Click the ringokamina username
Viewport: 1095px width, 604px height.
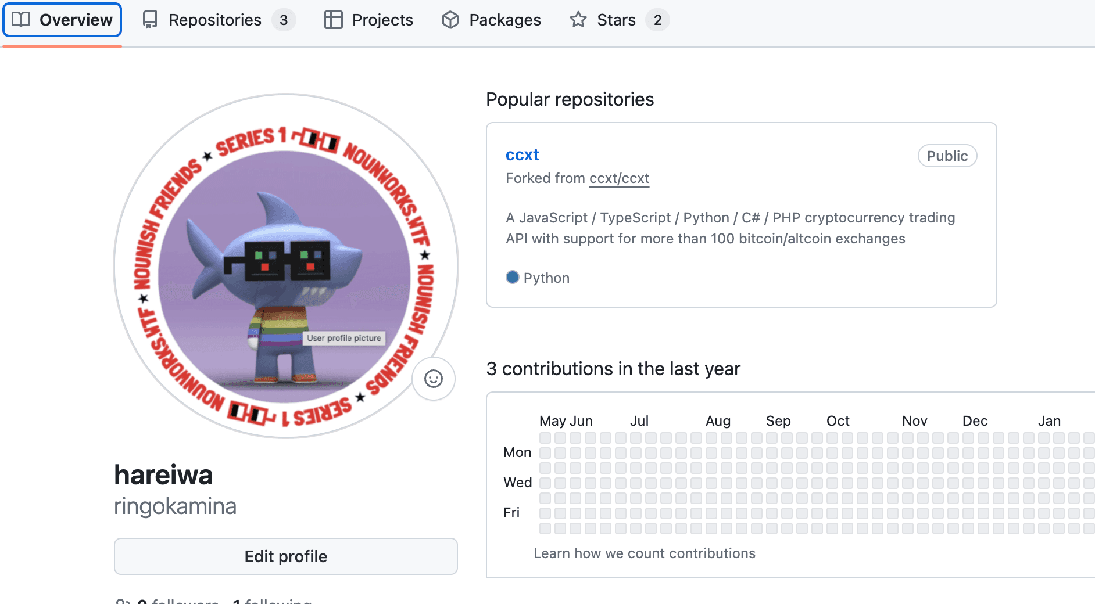[175, 506]
